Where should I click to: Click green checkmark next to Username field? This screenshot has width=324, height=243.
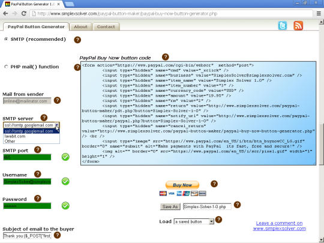point(65,181)
